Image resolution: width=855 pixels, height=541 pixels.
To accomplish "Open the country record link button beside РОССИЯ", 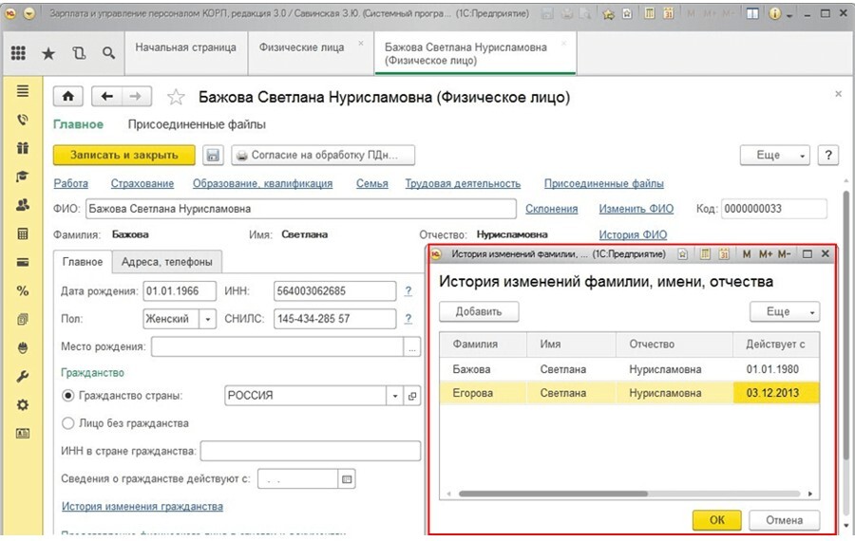I will pyautogui.click(x=412, y=396).
